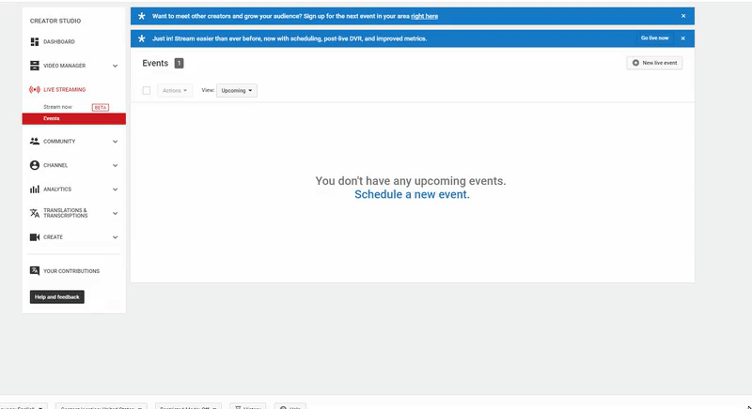Click the Create camera icon
This screenshot has width=752, height=409.
click(x=35, y=236)
